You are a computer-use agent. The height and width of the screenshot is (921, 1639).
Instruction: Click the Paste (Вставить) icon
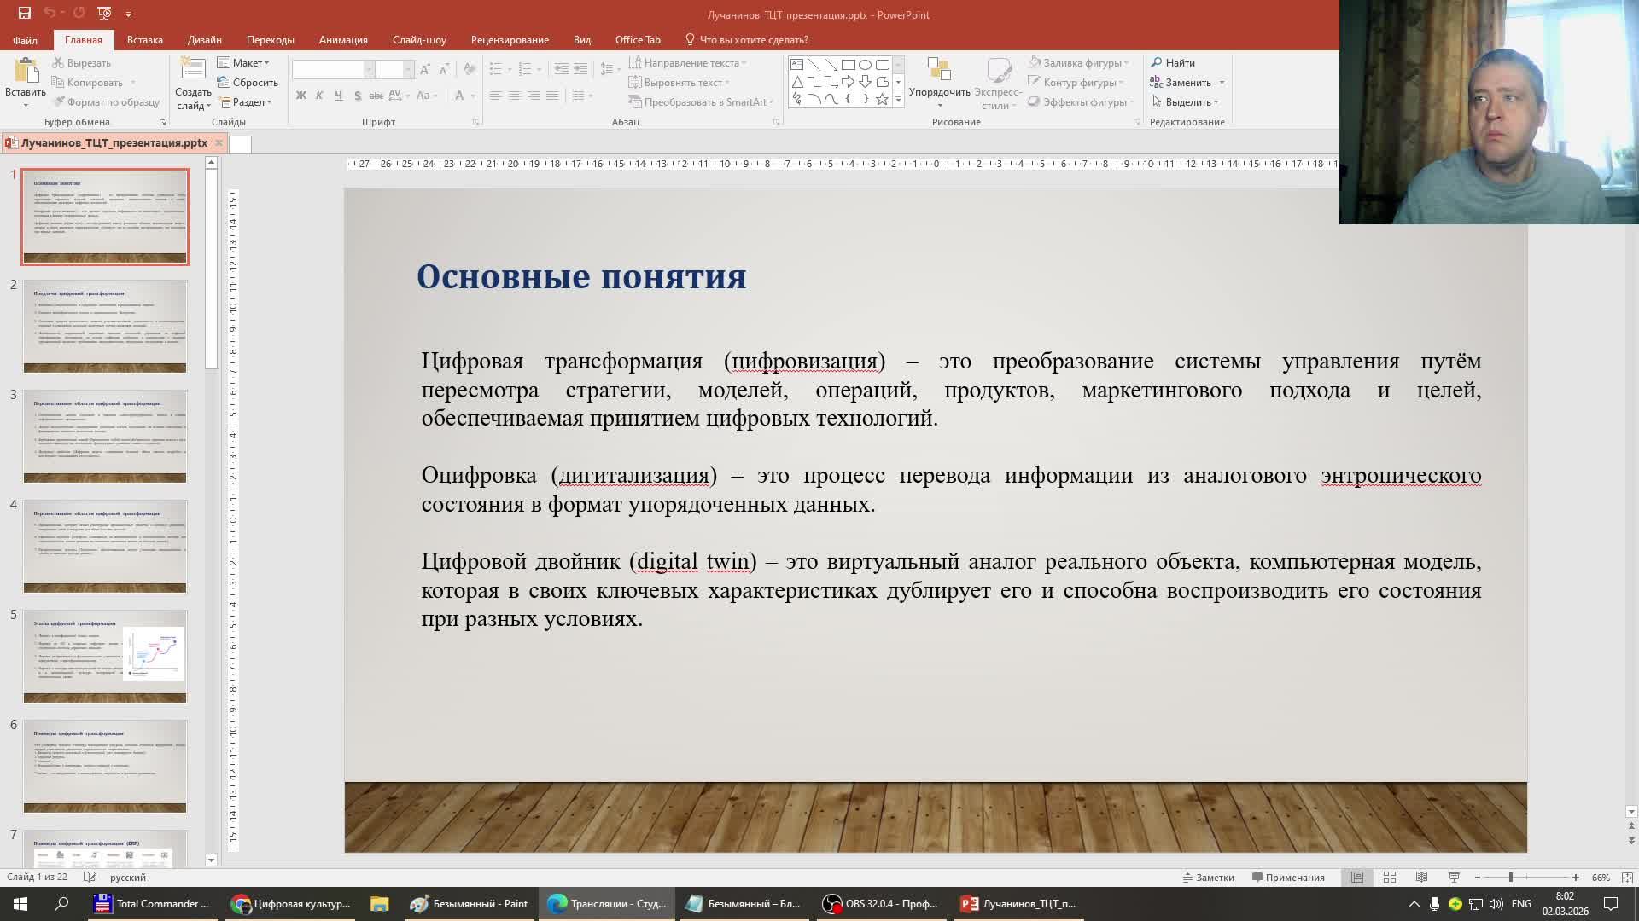[x=25, y=72]
